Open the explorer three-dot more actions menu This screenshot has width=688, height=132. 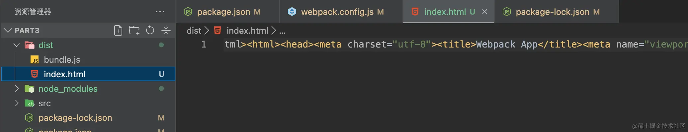click(160, 12)
